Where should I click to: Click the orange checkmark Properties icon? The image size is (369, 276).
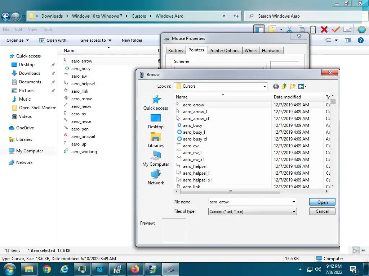335,29
